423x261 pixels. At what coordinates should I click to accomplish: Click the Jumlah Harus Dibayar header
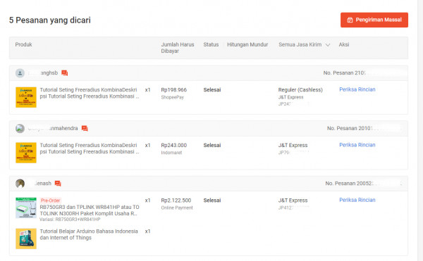[x=178, y=48]
